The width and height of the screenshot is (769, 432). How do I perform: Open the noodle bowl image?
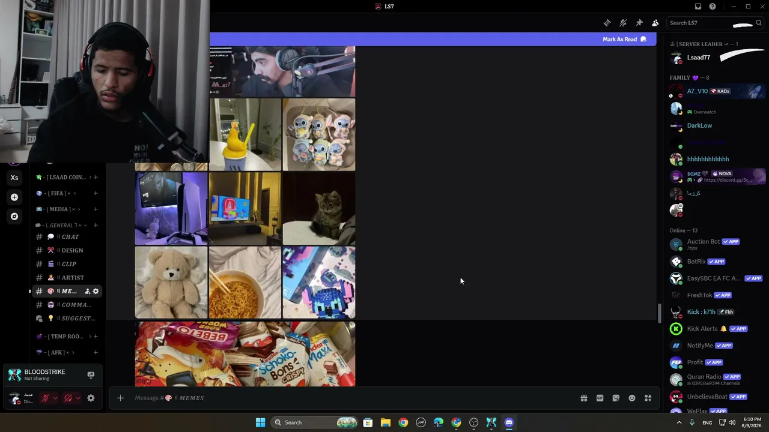pos(245,283)
